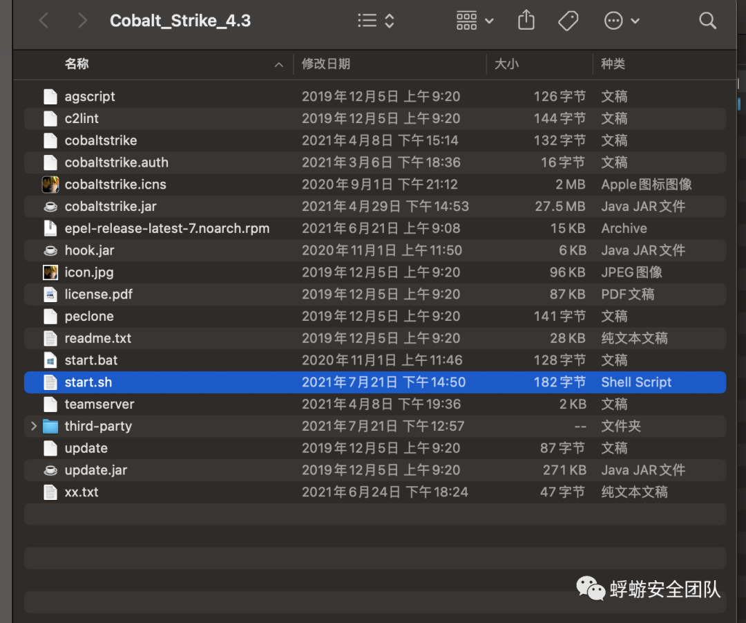
Task: Open the more actions ellipsis menu
Action: (x=622, y=21)
